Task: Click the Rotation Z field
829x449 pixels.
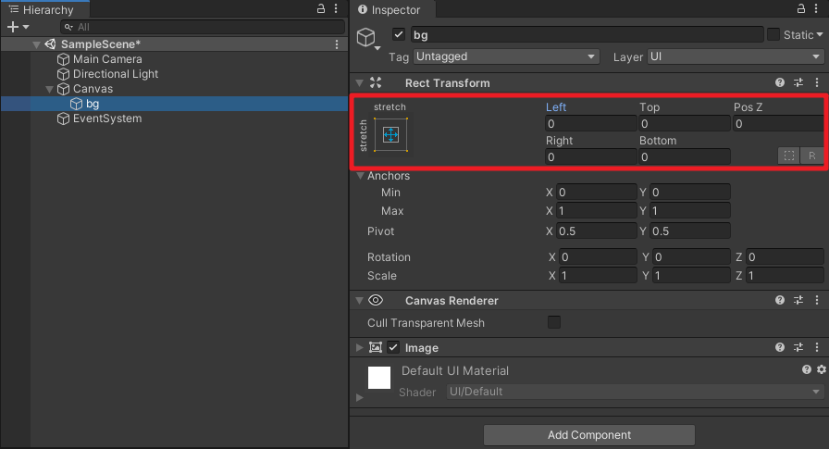Action: click(785, 257)
